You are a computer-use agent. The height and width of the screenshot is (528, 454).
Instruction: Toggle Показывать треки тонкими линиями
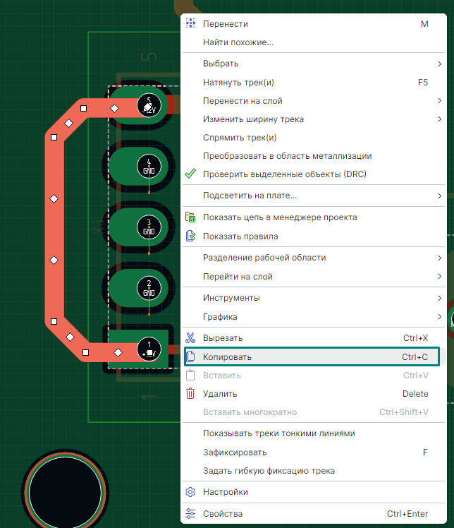click(x=278, y=433)
